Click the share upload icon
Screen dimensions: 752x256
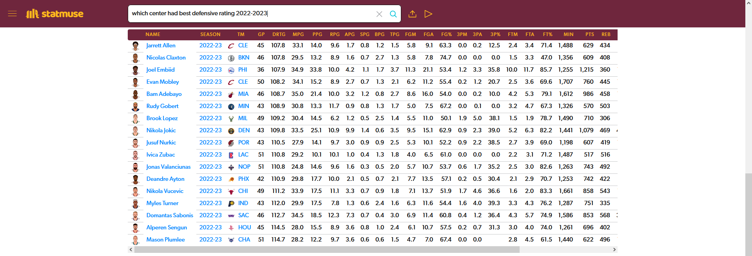[x=412, y=14]
